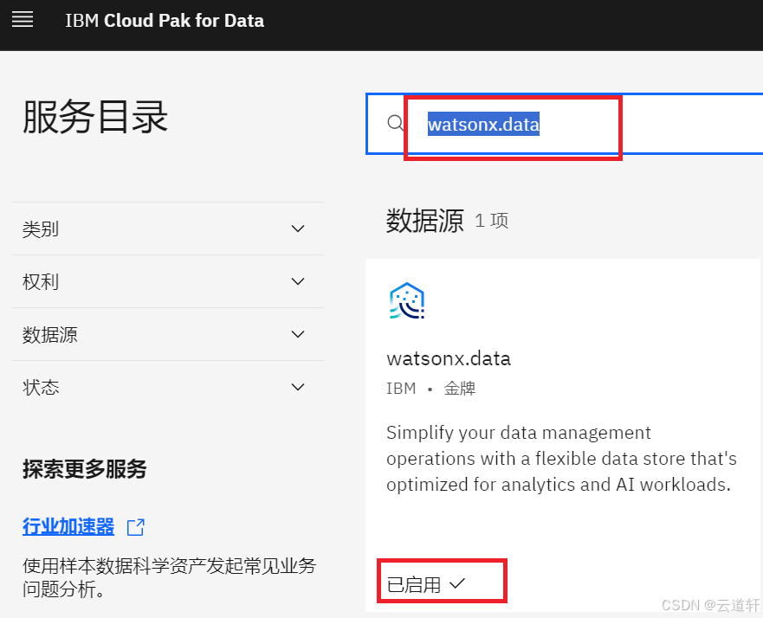This screenshot has height=618, width=763.
Task: Click the 已启用 status label
Action: point(414,584)
